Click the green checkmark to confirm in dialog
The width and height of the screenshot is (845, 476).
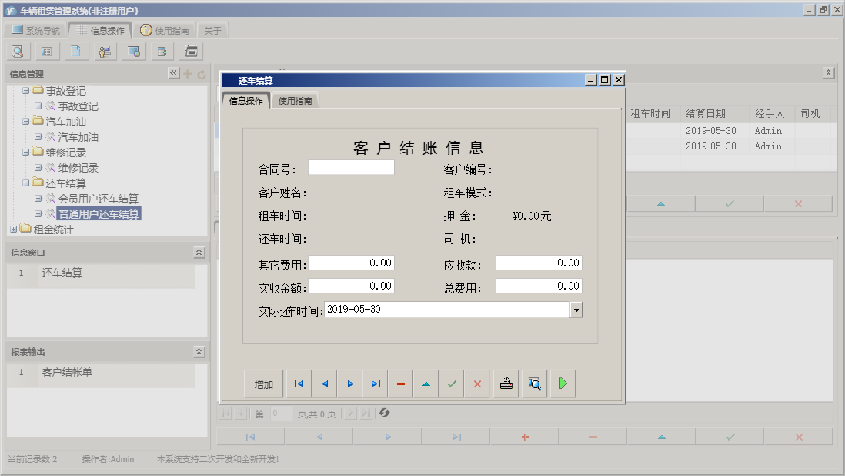[452, 383]
